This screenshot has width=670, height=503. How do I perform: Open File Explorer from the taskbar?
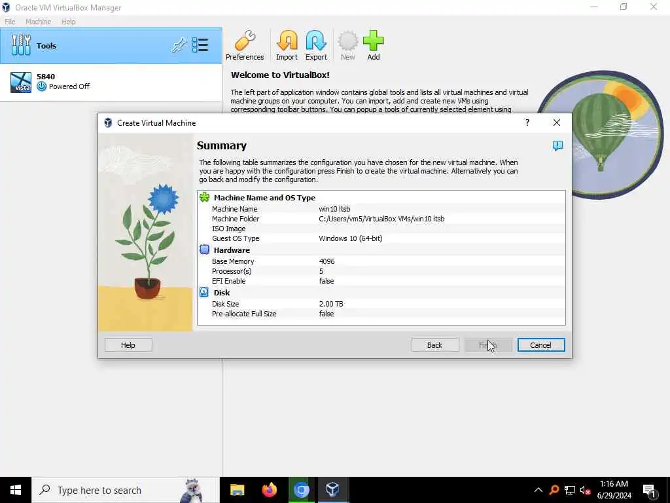pyautogui.click(x=237, y=490)
